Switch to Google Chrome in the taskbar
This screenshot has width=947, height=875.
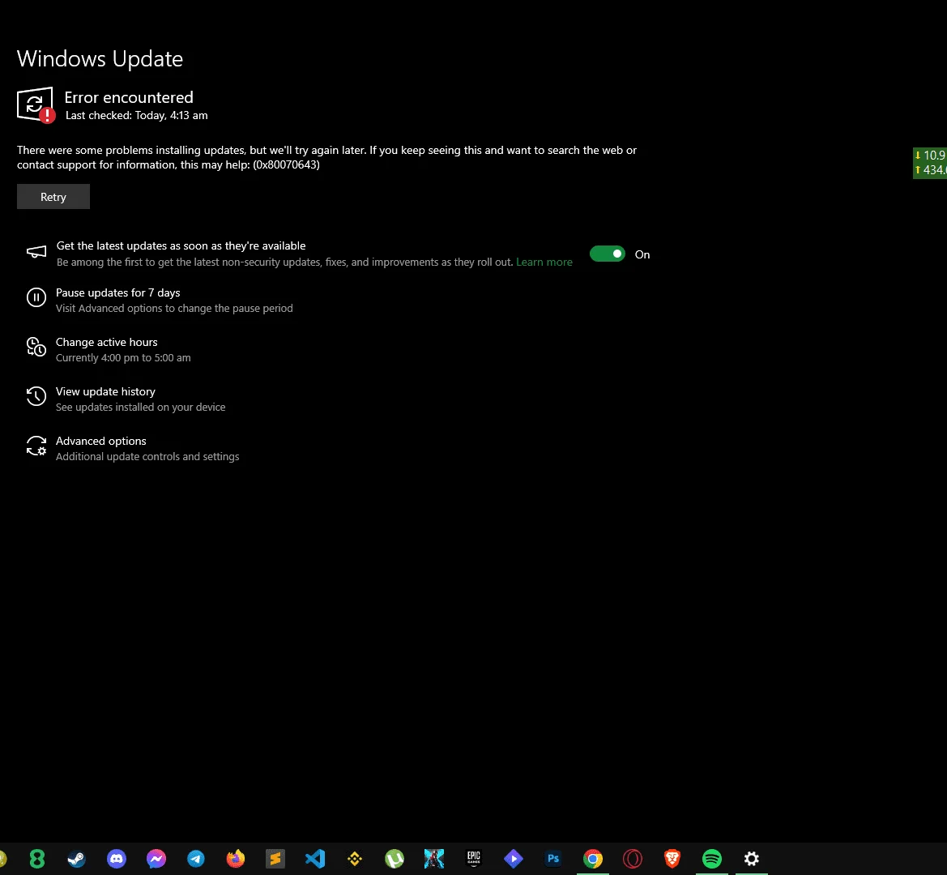(593, 859)
